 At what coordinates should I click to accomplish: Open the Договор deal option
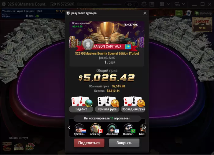tap(203, 13)
